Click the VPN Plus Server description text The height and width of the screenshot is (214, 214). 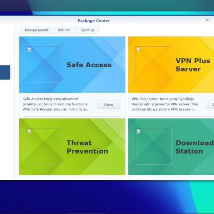point(165,104)
